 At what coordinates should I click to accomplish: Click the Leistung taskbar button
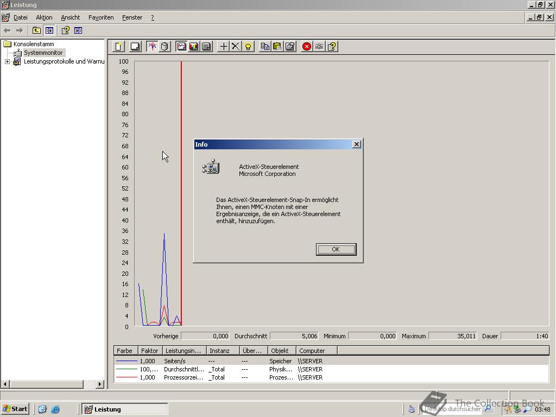click(x=124, y=409)
